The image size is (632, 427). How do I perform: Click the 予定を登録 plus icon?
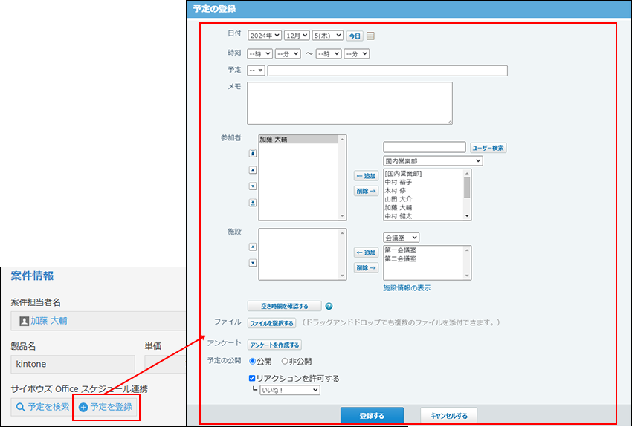click(x=83, y=407)
